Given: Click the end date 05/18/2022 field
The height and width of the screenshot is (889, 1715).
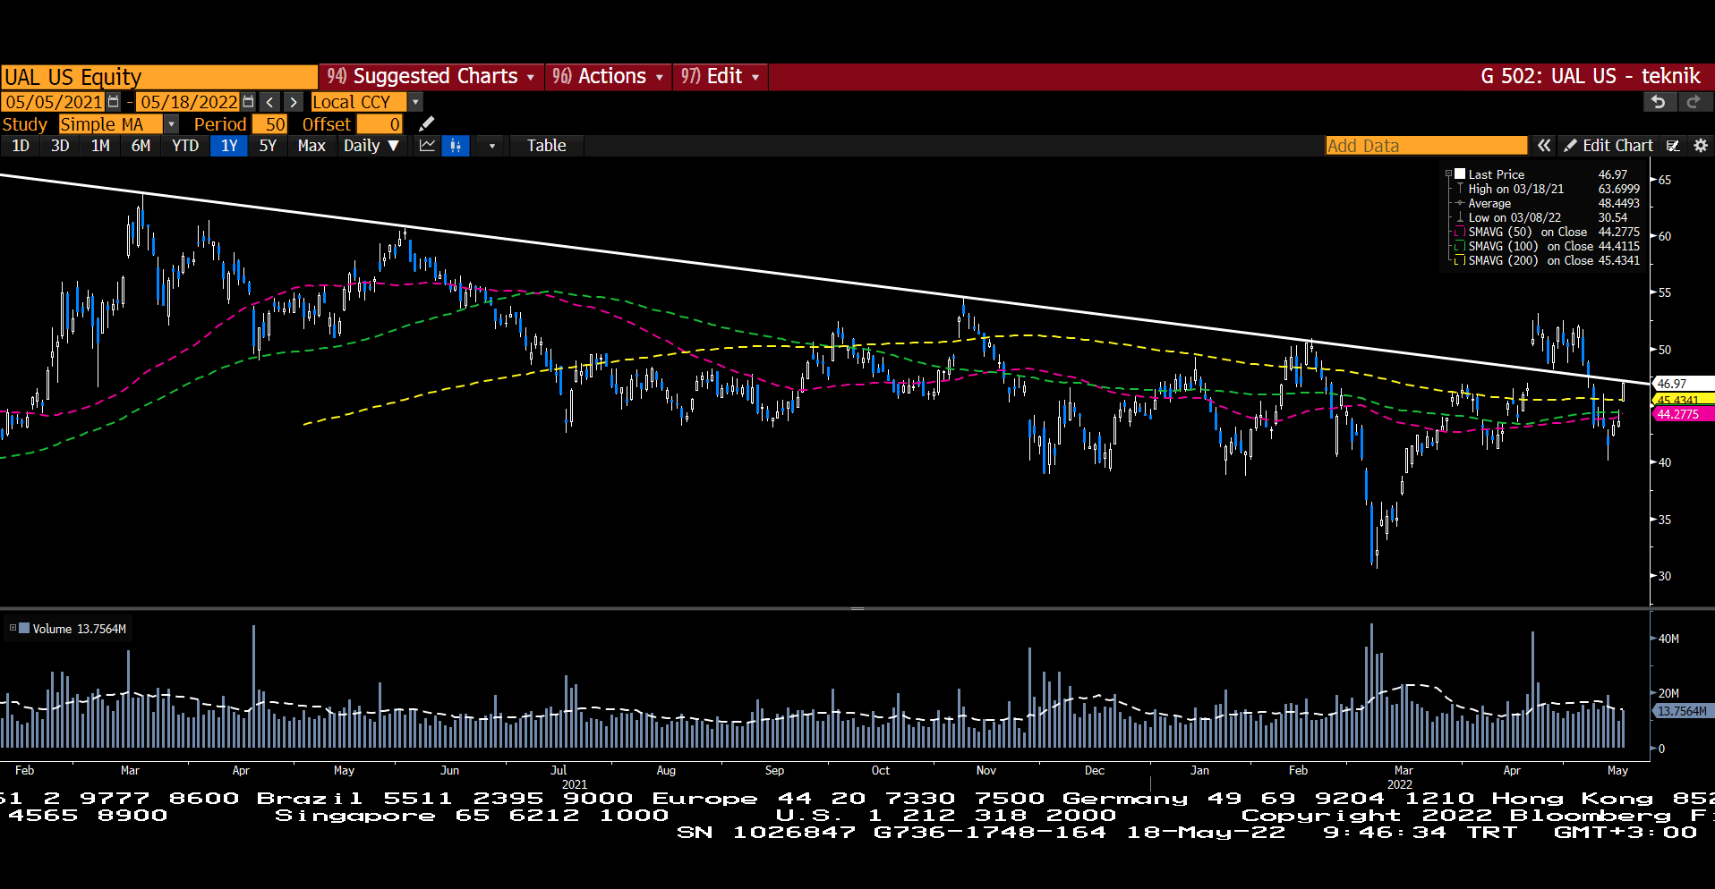Looking at the screenshot, I should (x=189, y=102).
